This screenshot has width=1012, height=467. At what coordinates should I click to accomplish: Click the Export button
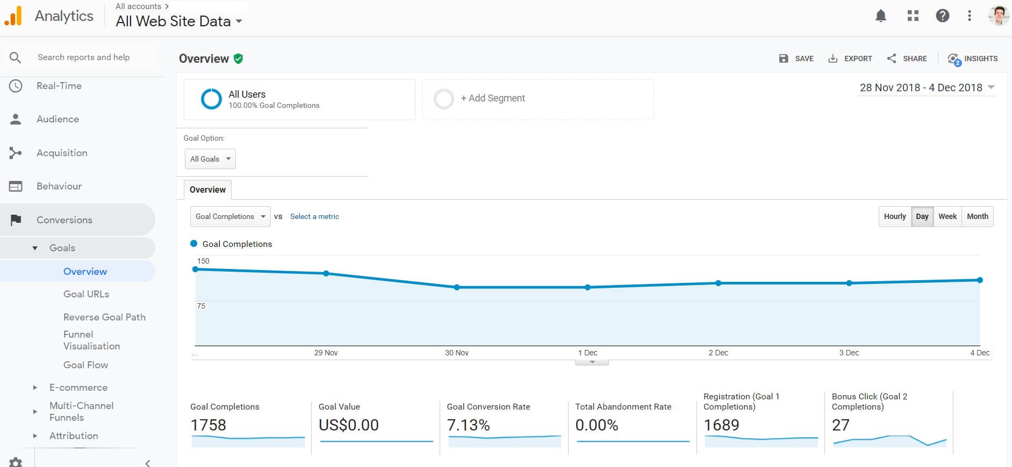(850, 59)
